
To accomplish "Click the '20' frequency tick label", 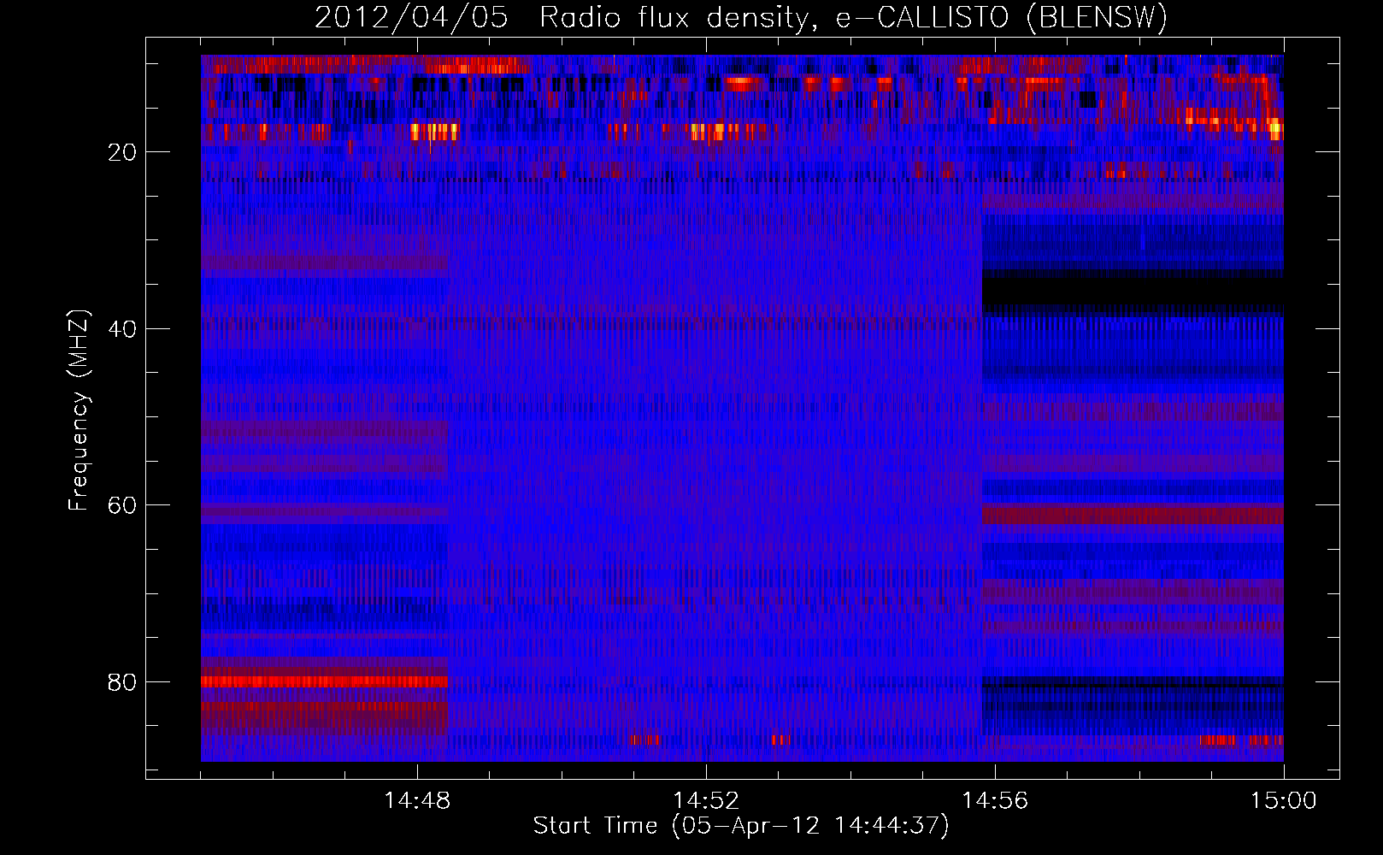I will [122, 152].
